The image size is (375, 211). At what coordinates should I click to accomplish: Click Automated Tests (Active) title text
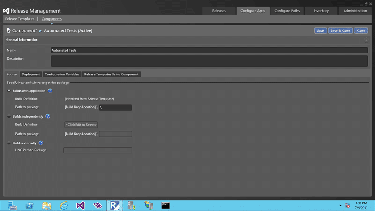68,30
